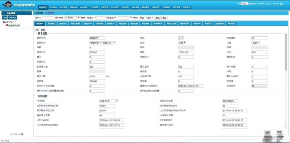Click the 角色ID search field
This screenshot has width=290, height=143.
tap(101, 18)
